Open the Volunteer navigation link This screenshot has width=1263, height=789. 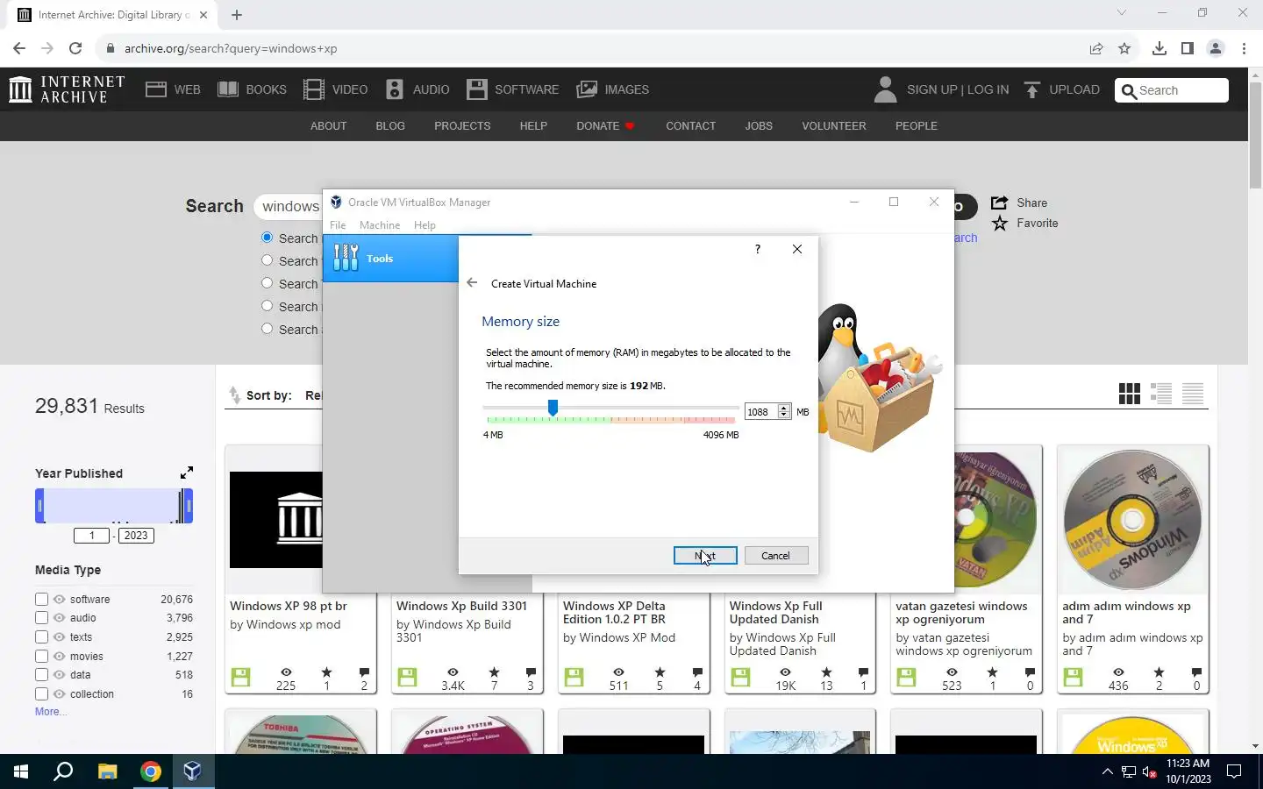[x=834, y=126]
